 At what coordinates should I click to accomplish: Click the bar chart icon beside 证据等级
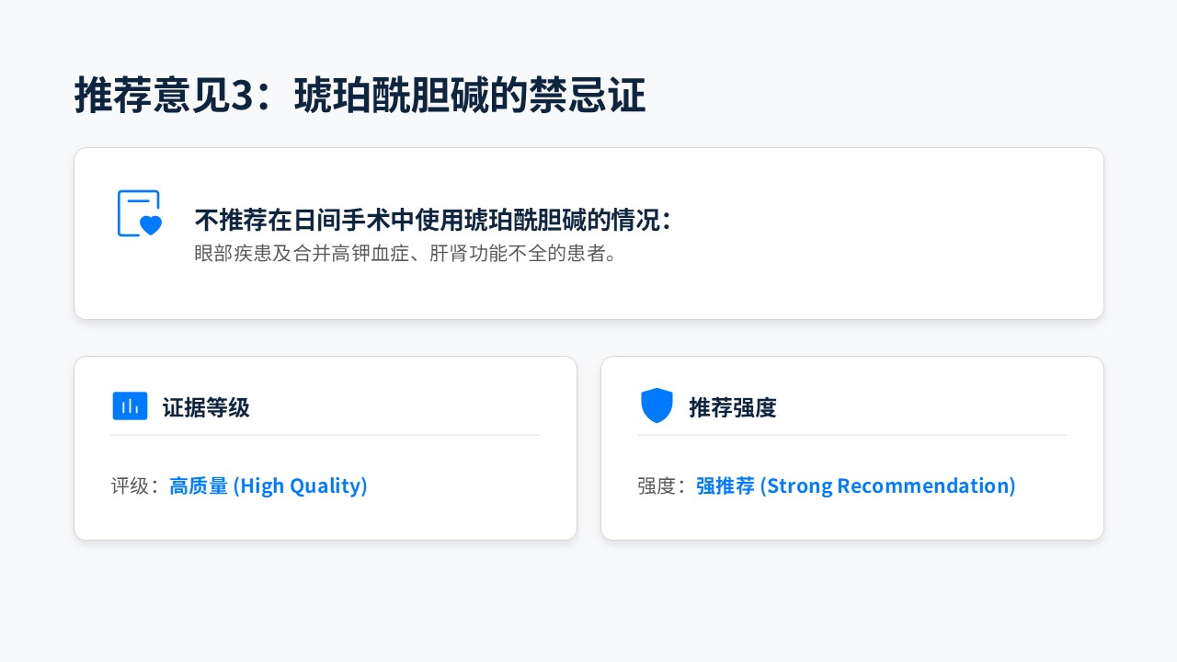tap(130, 406)
